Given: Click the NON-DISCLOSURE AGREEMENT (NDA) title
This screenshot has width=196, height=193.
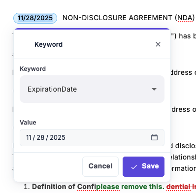Looking at the screenshot, I should coord(129,18).
